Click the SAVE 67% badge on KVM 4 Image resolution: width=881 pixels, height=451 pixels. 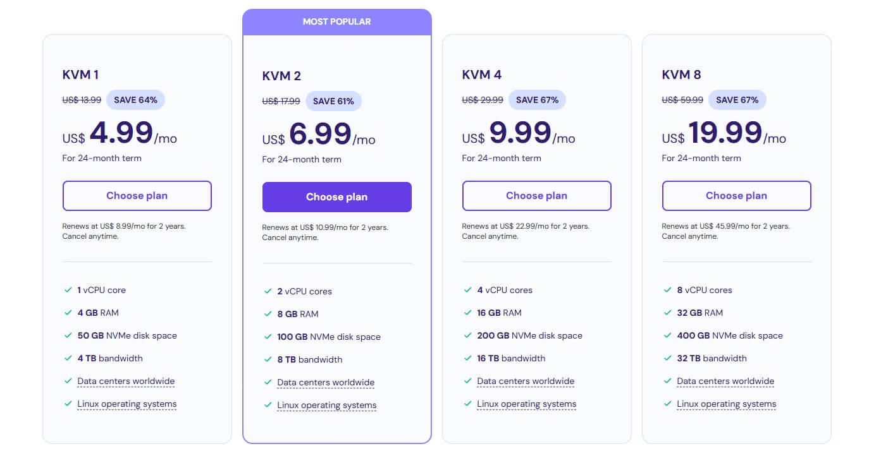pyautogui.click(x=537, y=99)
